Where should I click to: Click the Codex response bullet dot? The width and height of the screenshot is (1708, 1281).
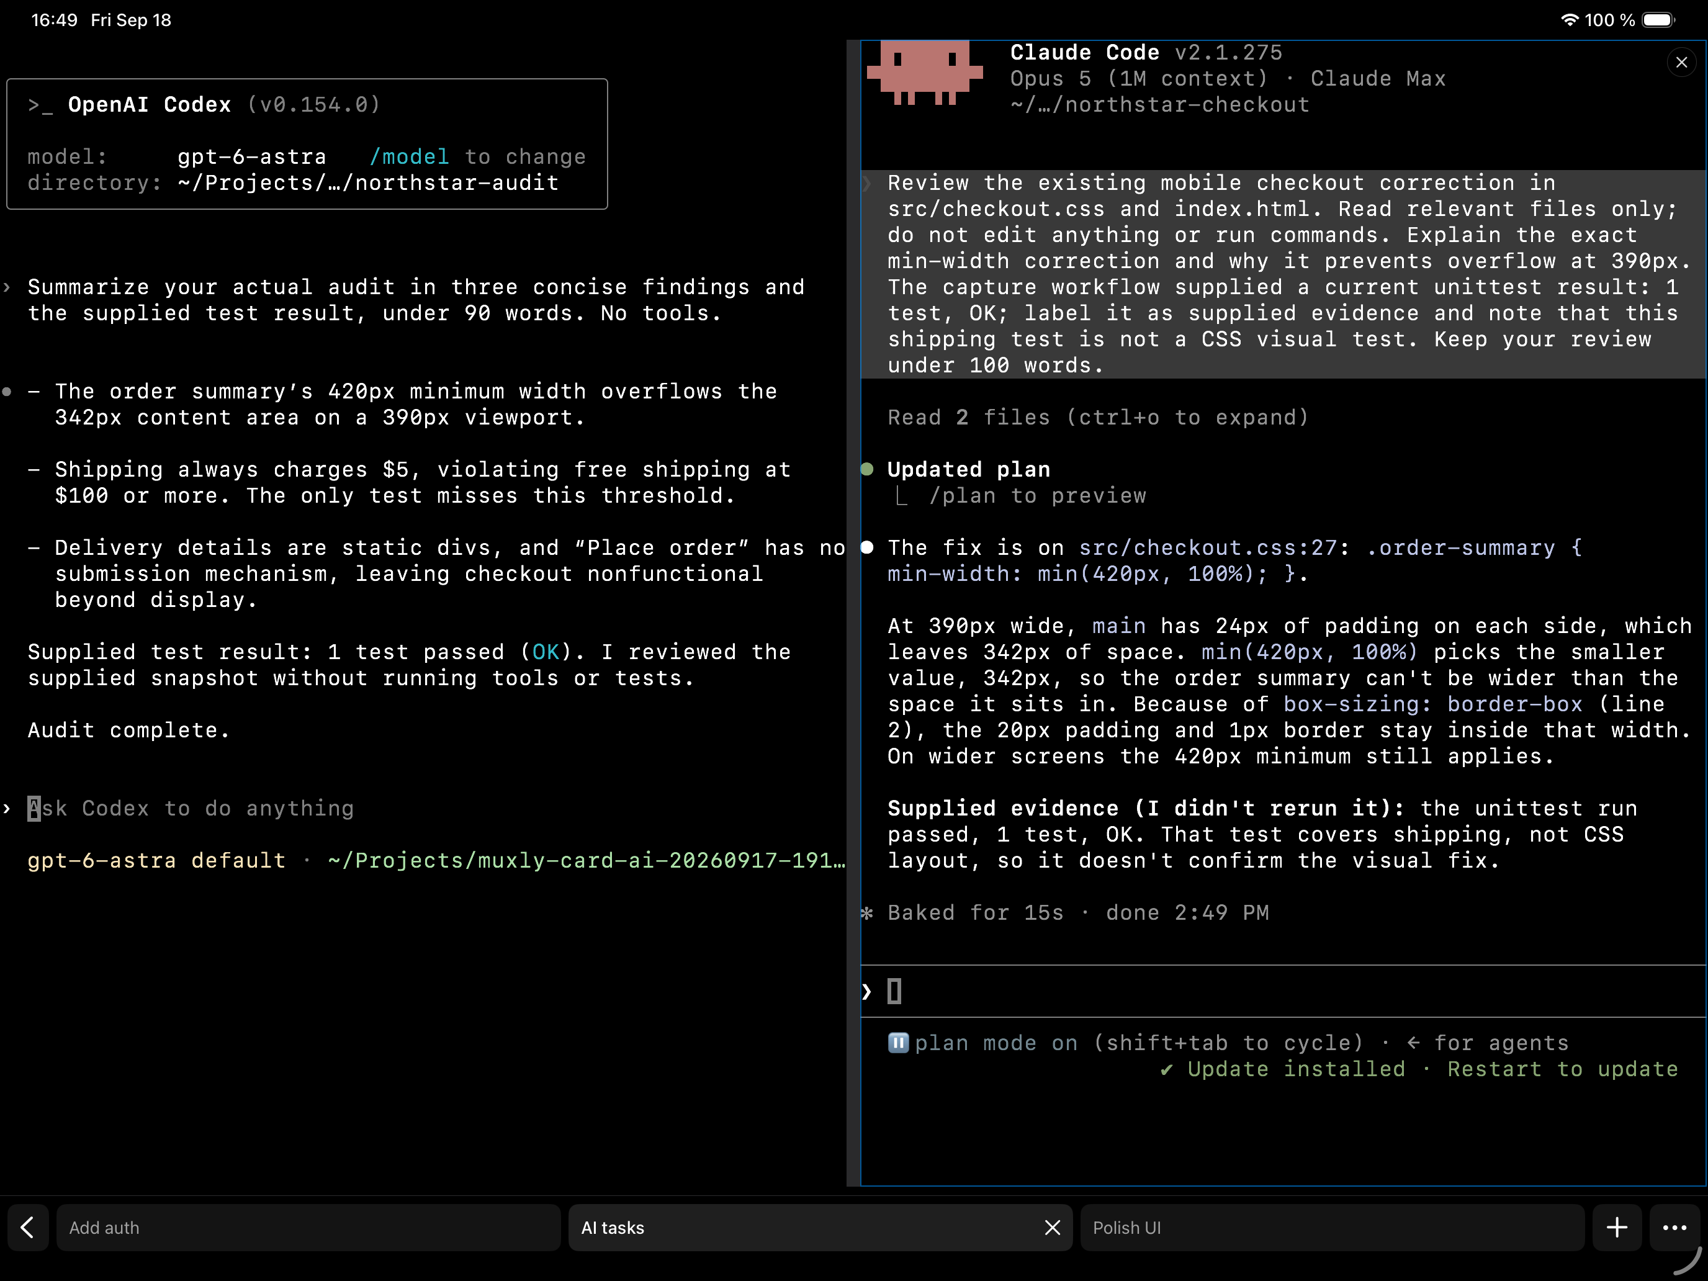point(7,392)
